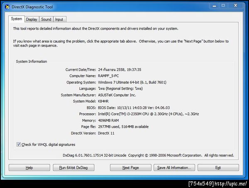Click the DirectX Diagnostic Tool title icon

[x=7, y=7]
